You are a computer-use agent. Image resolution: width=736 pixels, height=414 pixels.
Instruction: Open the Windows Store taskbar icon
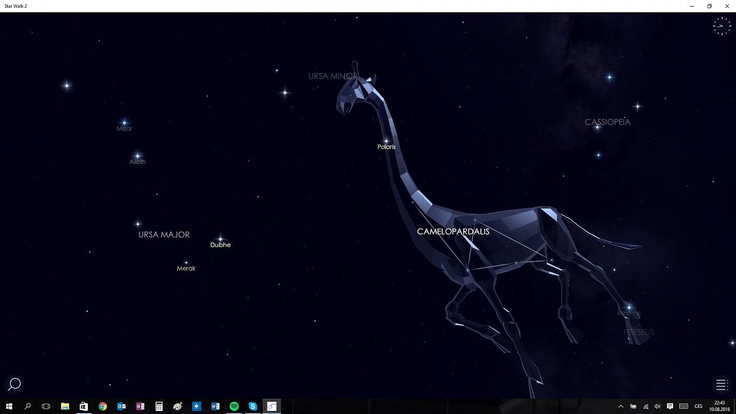[84, 406]
